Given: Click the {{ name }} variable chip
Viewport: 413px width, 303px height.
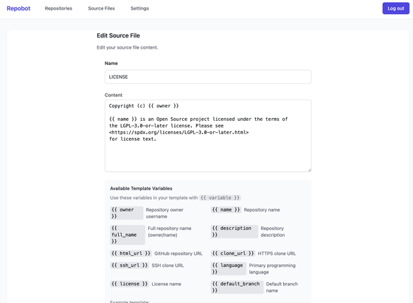Looking at the screenshot, I should [x=226, y=210].
